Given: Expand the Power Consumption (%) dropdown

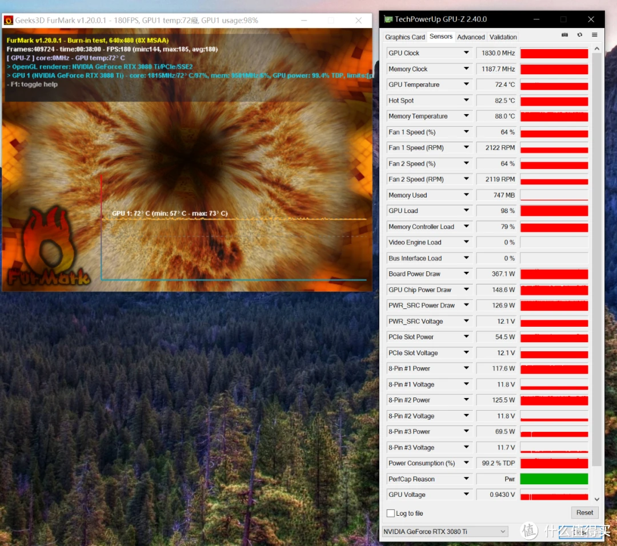Looking at the screenshot, I should [466, 463].
